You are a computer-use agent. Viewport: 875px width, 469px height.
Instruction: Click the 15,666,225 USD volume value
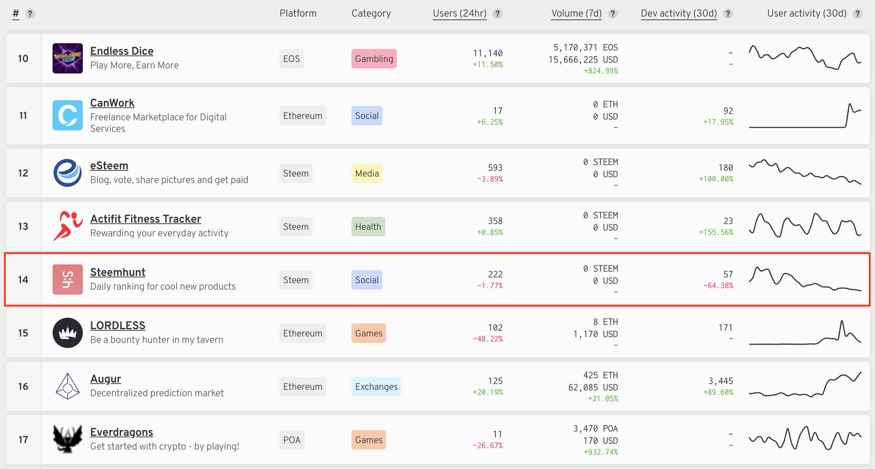coord(583,60)
